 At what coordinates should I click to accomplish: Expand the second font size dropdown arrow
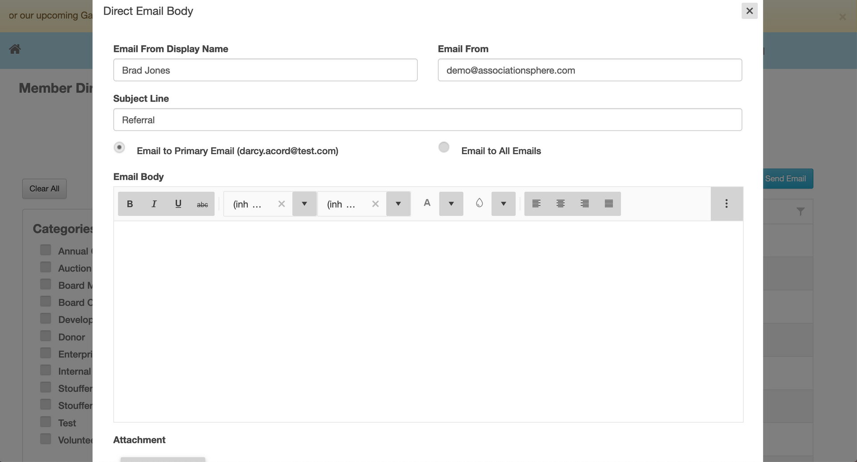pos(398,204)
